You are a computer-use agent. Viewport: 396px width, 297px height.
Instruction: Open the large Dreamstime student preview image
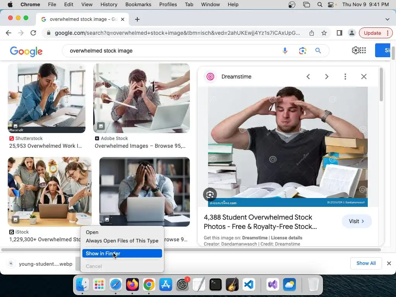click(288, 147)
